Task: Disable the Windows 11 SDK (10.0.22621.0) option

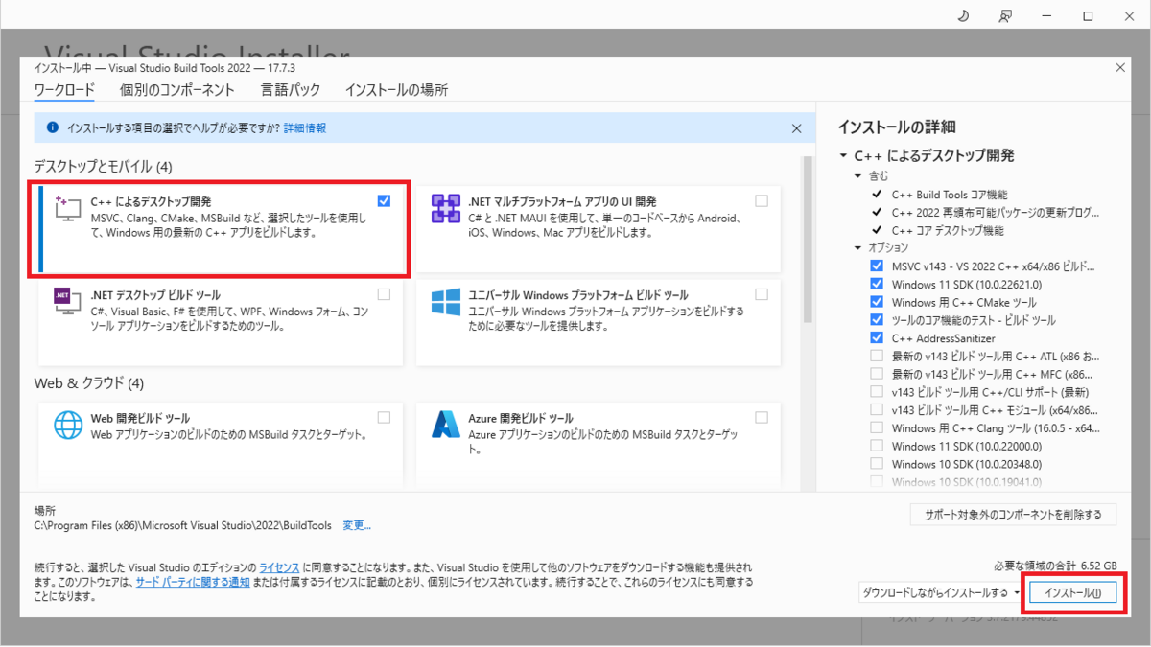Action: 877,284
